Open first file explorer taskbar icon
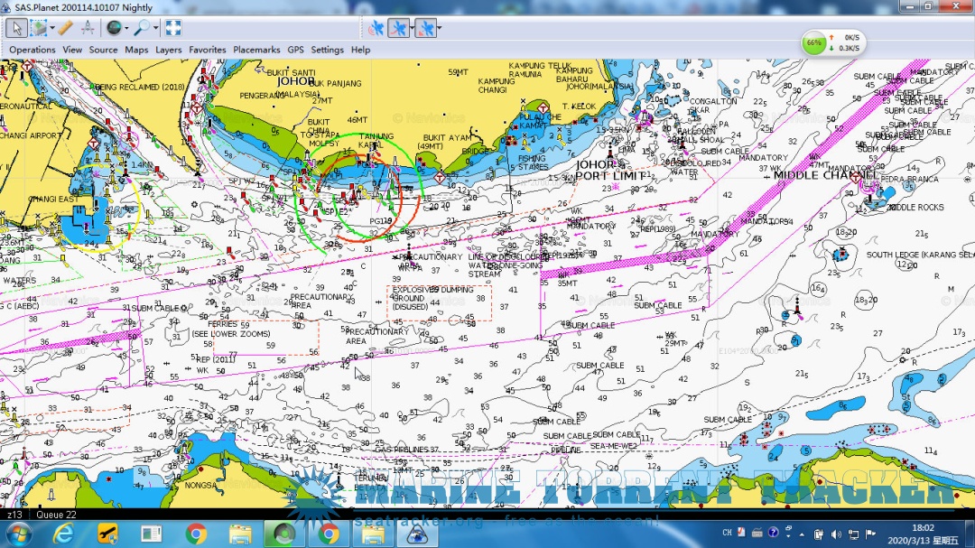Image resolution: width=975 pixels, height=548 pixels. pos(240,534)
